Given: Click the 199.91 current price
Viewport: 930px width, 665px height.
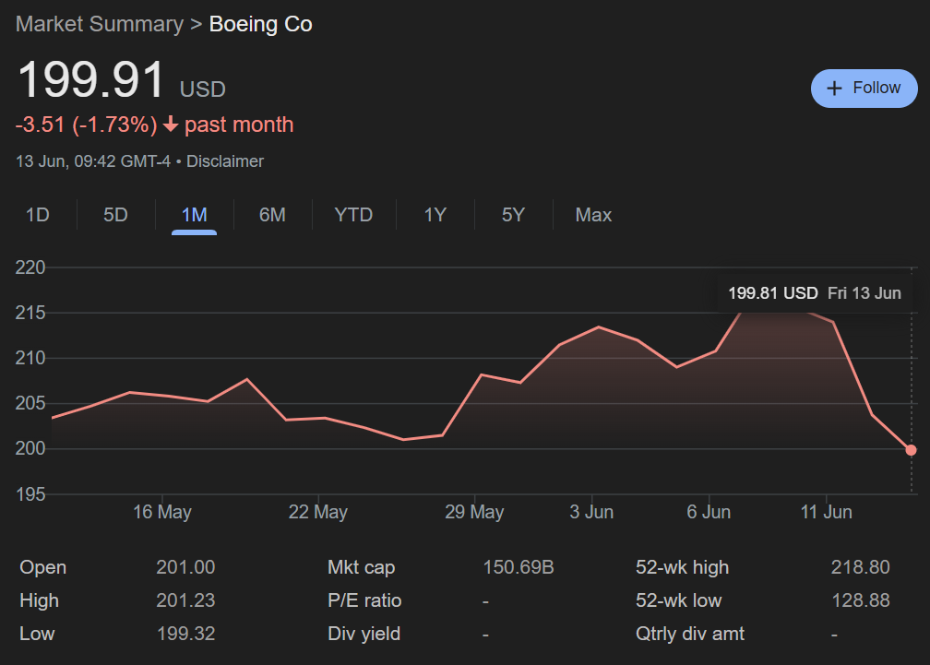Looking at the screenshot, I should coord(90,79).
